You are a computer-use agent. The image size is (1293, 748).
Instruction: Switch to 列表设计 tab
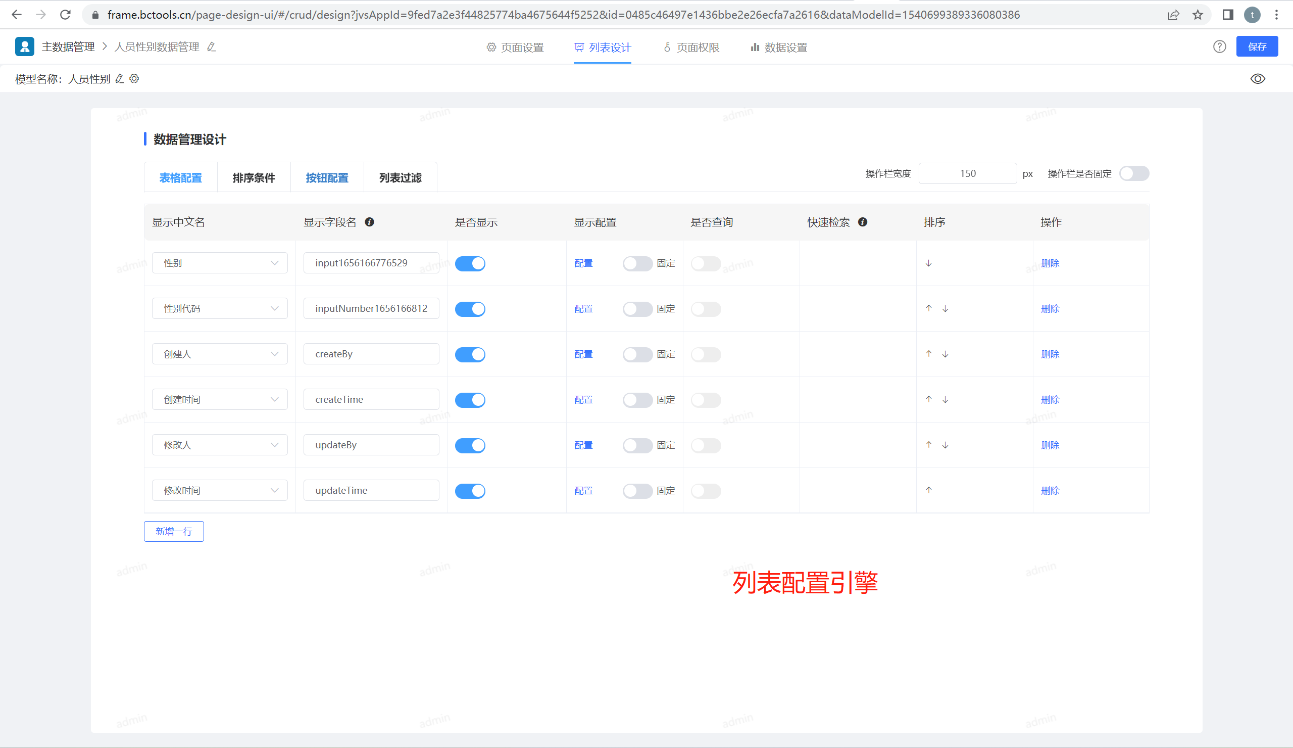tap(603, 47)
